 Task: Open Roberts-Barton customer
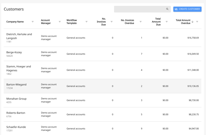16,113
